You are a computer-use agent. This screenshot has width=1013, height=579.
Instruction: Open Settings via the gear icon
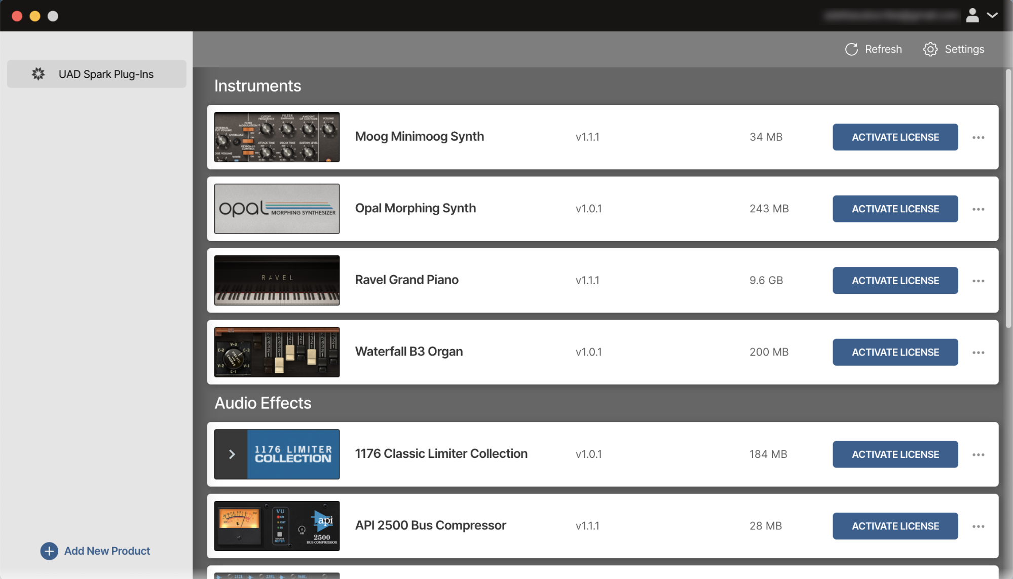(x=930, y=49)
